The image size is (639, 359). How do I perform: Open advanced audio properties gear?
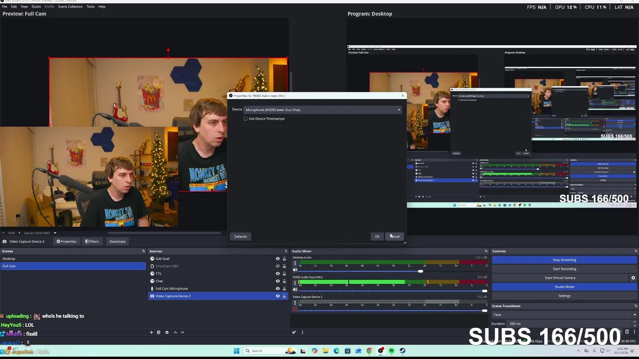pos(294,333)
